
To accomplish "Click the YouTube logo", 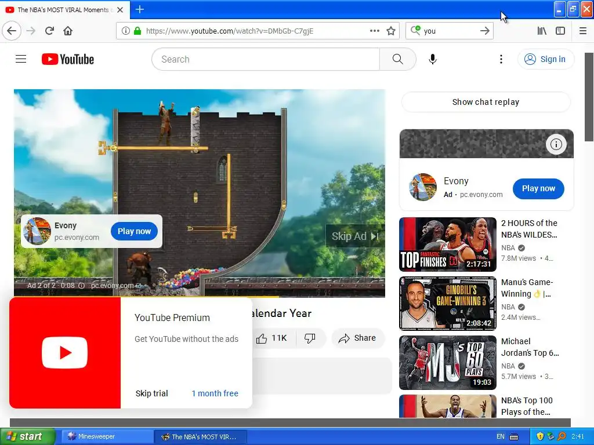I will pyautogui.click(x=68, y=59).
